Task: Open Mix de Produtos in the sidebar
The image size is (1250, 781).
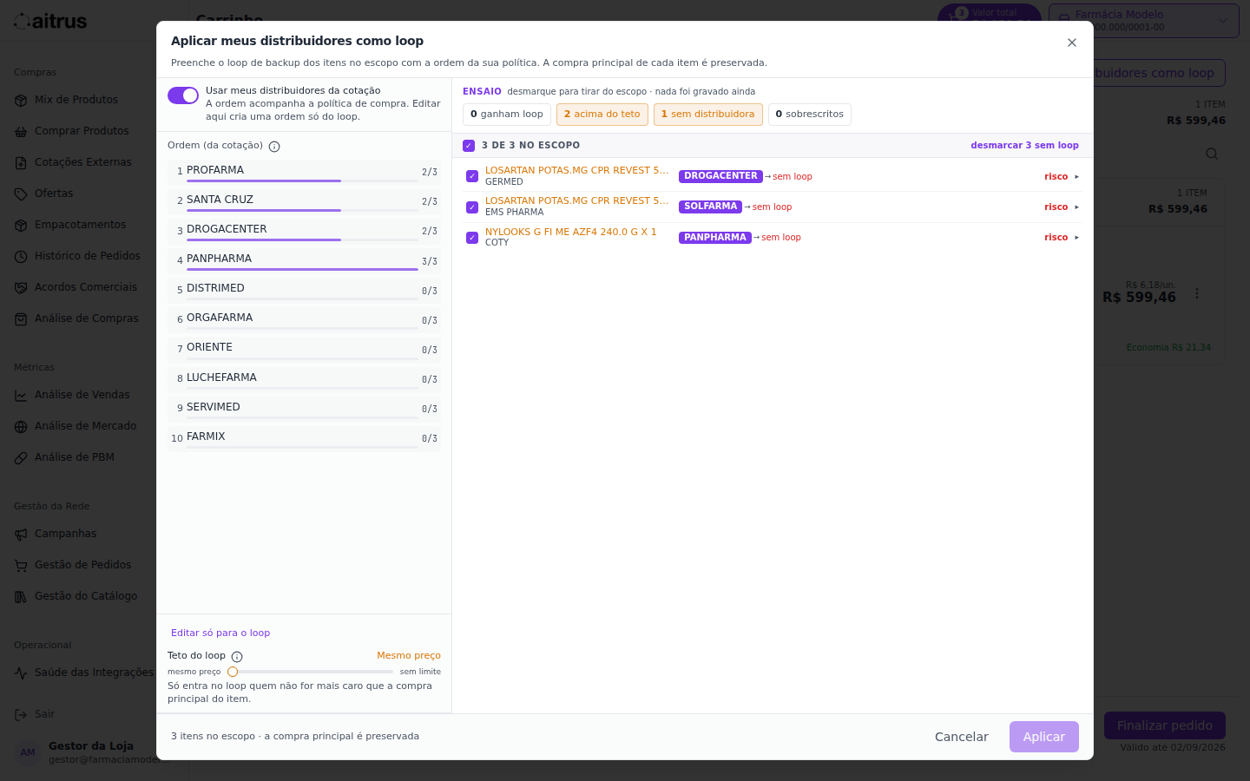Action: (76, 100)
